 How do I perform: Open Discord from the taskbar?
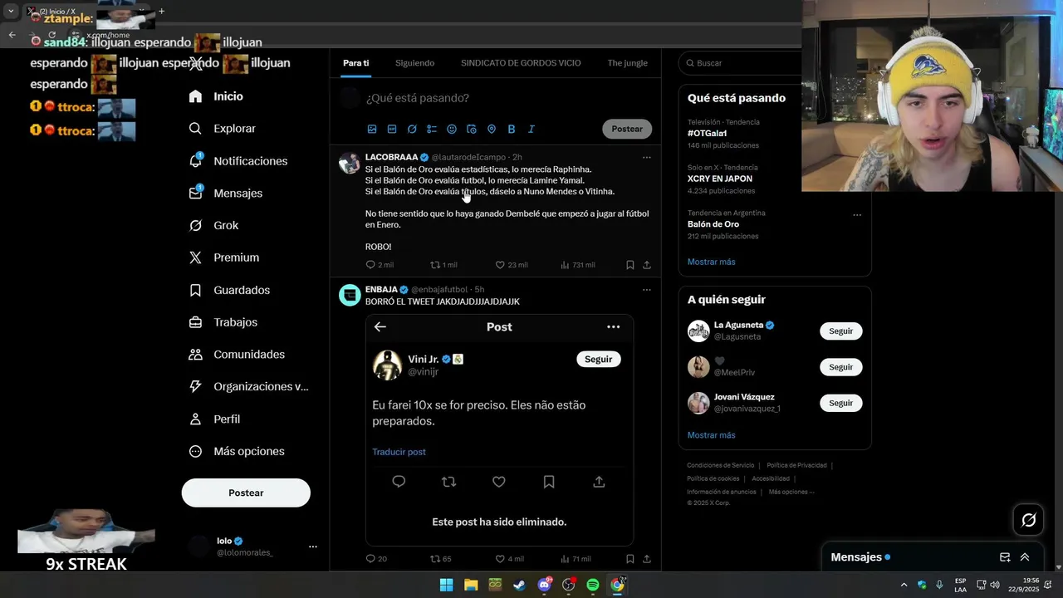click(544, 585)
